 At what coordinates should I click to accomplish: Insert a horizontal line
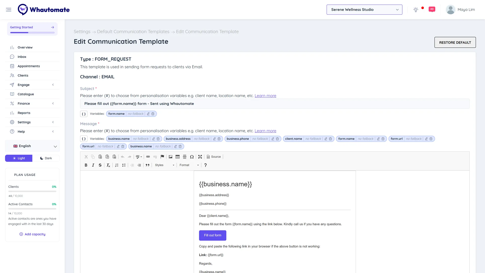coord(185,157)
